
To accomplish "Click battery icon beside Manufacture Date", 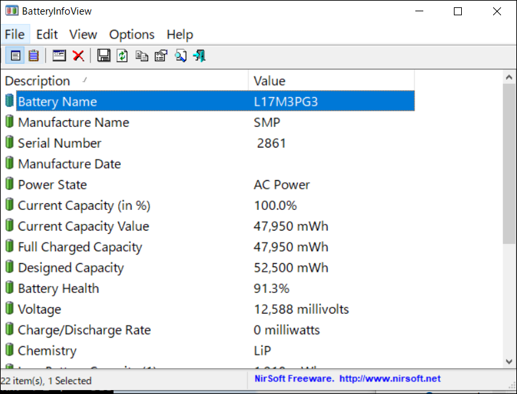I will tap(9, 163).
